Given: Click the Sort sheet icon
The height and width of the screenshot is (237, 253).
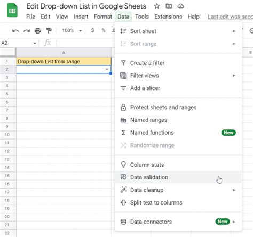Looking at the screenshot, I should pos(123,31).
